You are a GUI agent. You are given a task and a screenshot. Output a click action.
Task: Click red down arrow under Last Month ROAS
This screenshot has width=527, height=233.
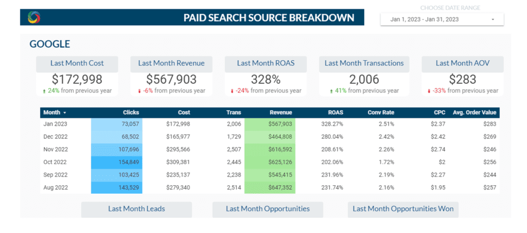coord(232,91)
